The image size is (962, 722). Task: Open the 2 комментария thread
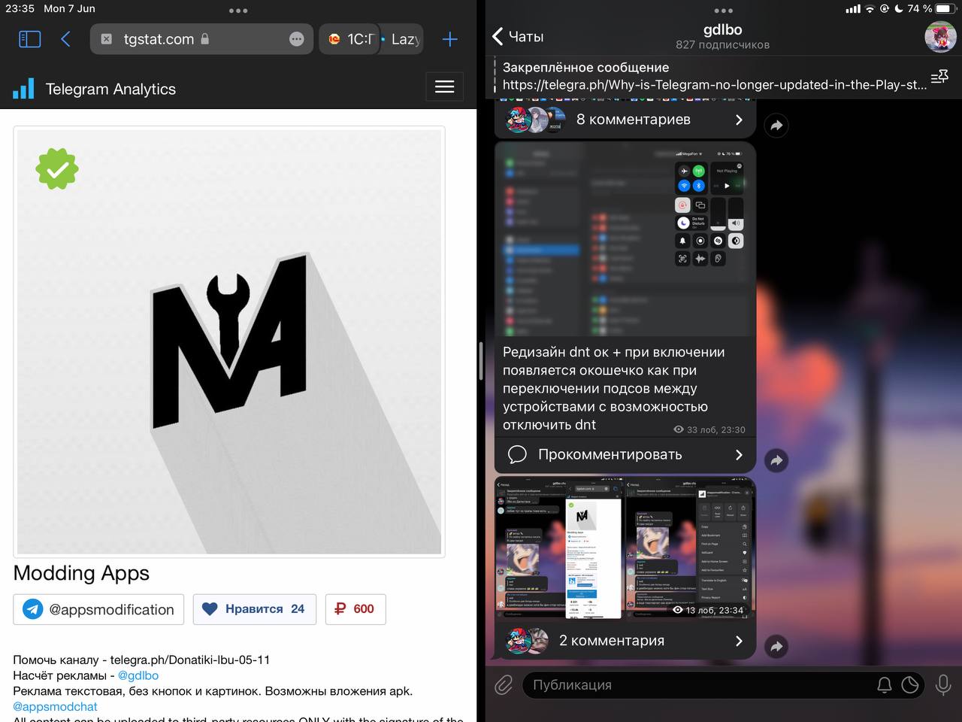click(x=625, y=641)
